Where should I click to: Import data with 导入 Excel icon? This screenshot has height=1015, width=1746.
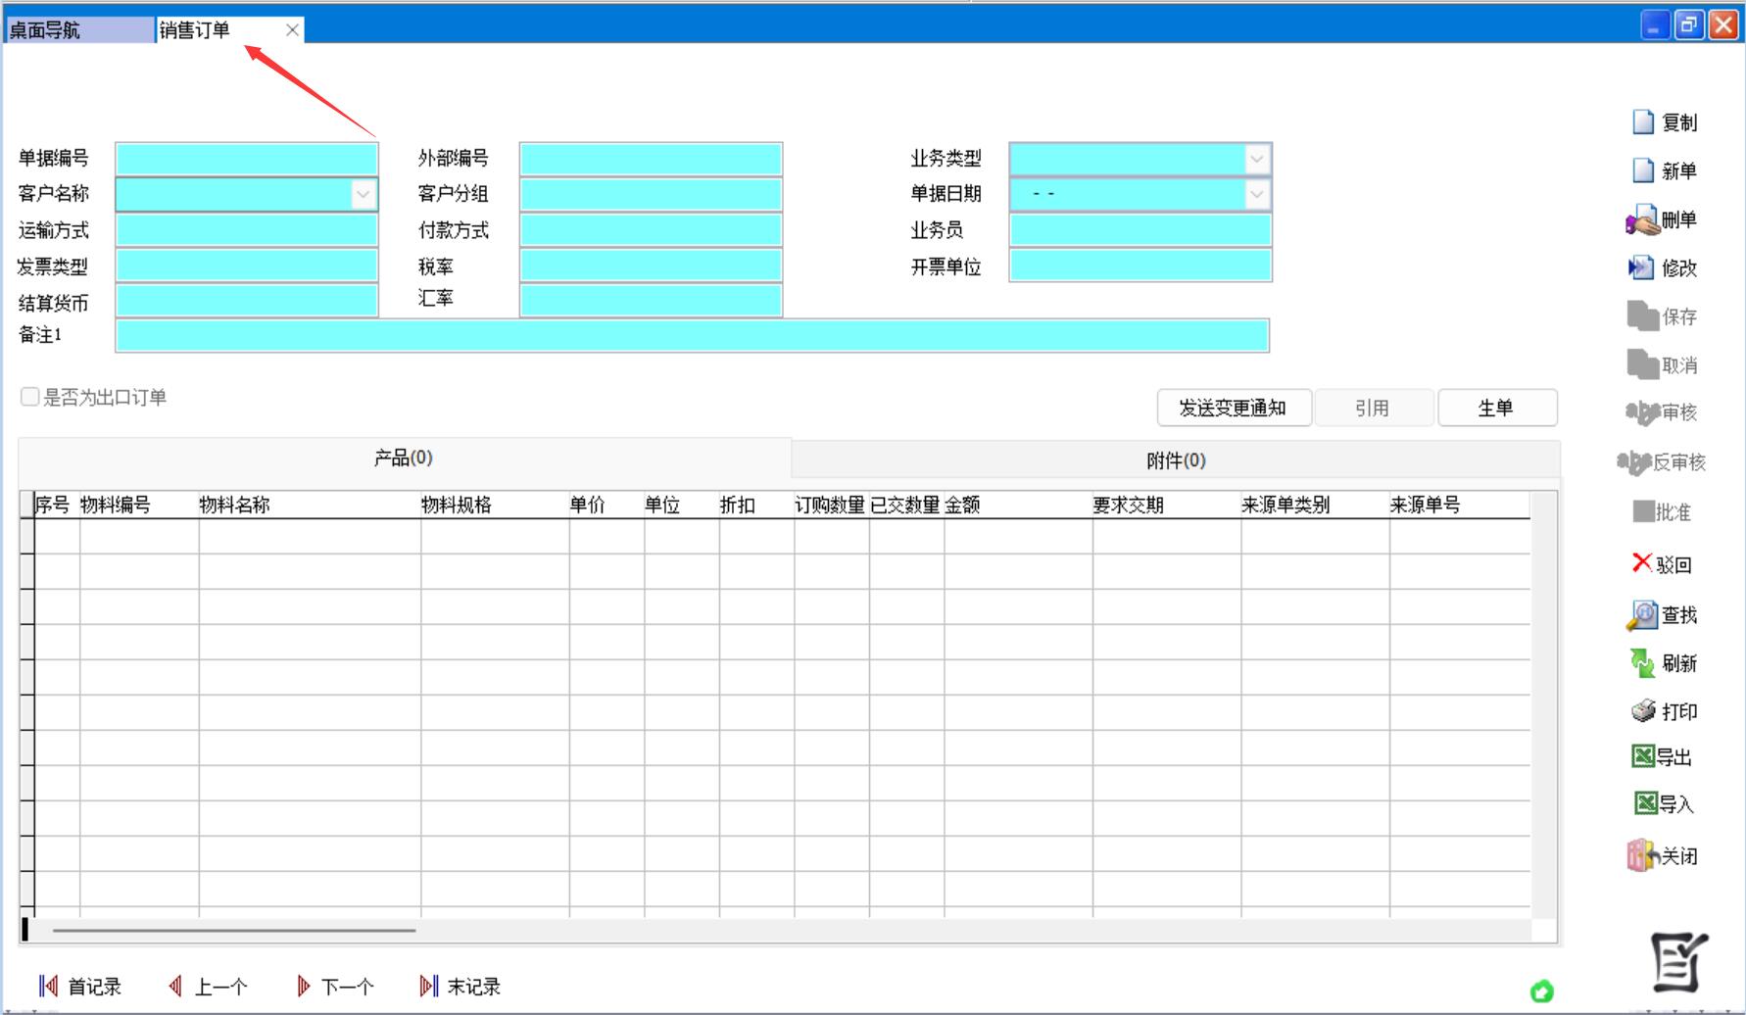1645,804
